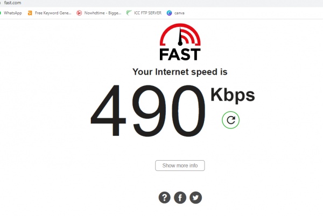
Task: Click the blue canva bookmark favicon
Action: click(x=170, y=13)
